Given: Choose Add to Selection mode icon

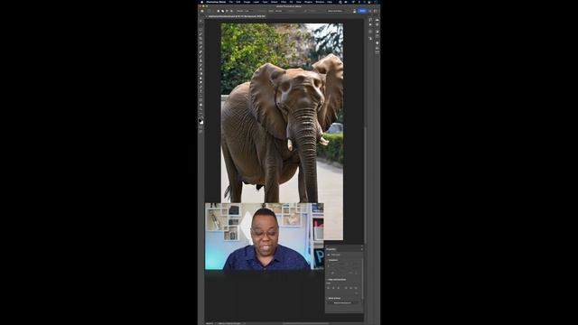Looking at the screenshot, I should coord(223,11).
